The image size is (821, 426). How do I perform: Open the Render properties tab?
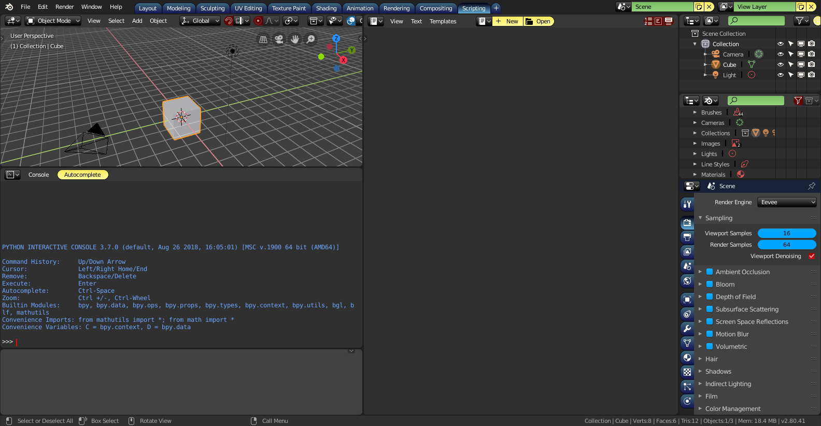point(687,223)
